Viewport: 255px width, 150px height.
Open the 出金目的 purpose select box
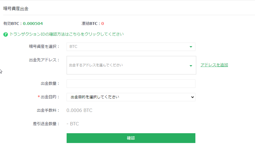tap(131, 97)
